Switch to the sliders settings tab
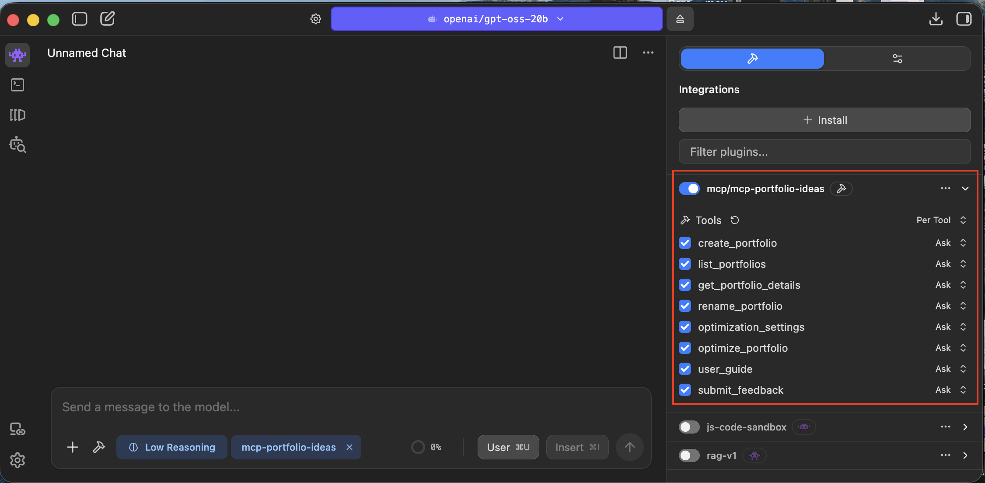Screen dimensions: 985x483 [898, 59]
